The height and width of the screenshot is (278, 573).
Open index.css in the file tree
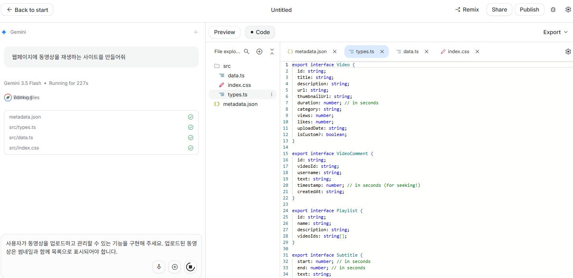(x=239, y=85)
